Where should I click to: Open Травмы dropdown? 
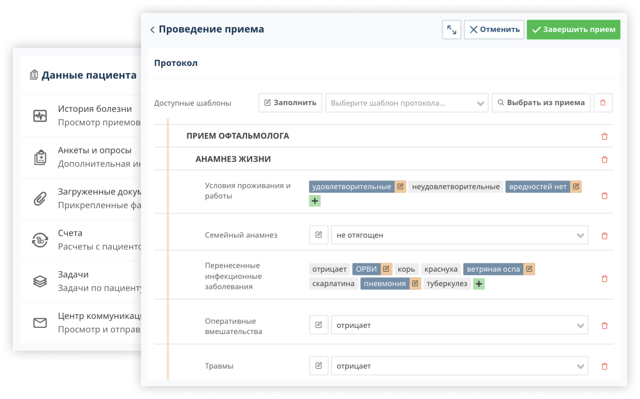coord(460,366)
